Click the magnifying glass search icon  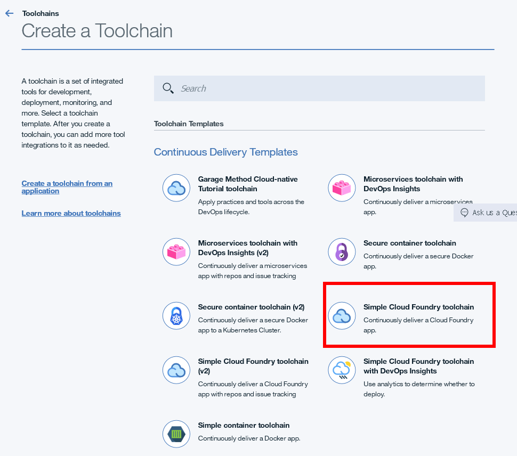168,88
